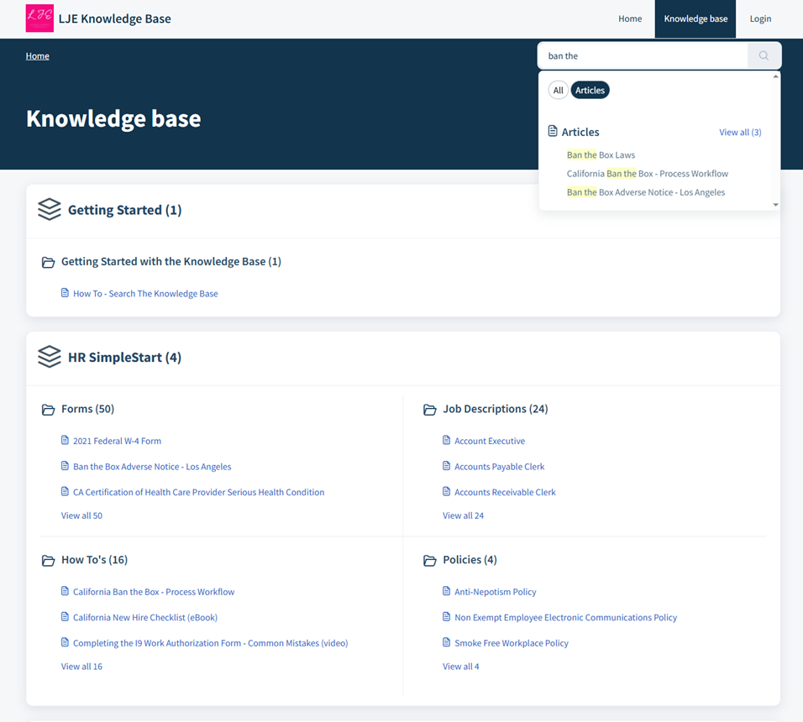Open View all (3) search results
The height and width of the screenshot is (722, 803).
[740, 132]
